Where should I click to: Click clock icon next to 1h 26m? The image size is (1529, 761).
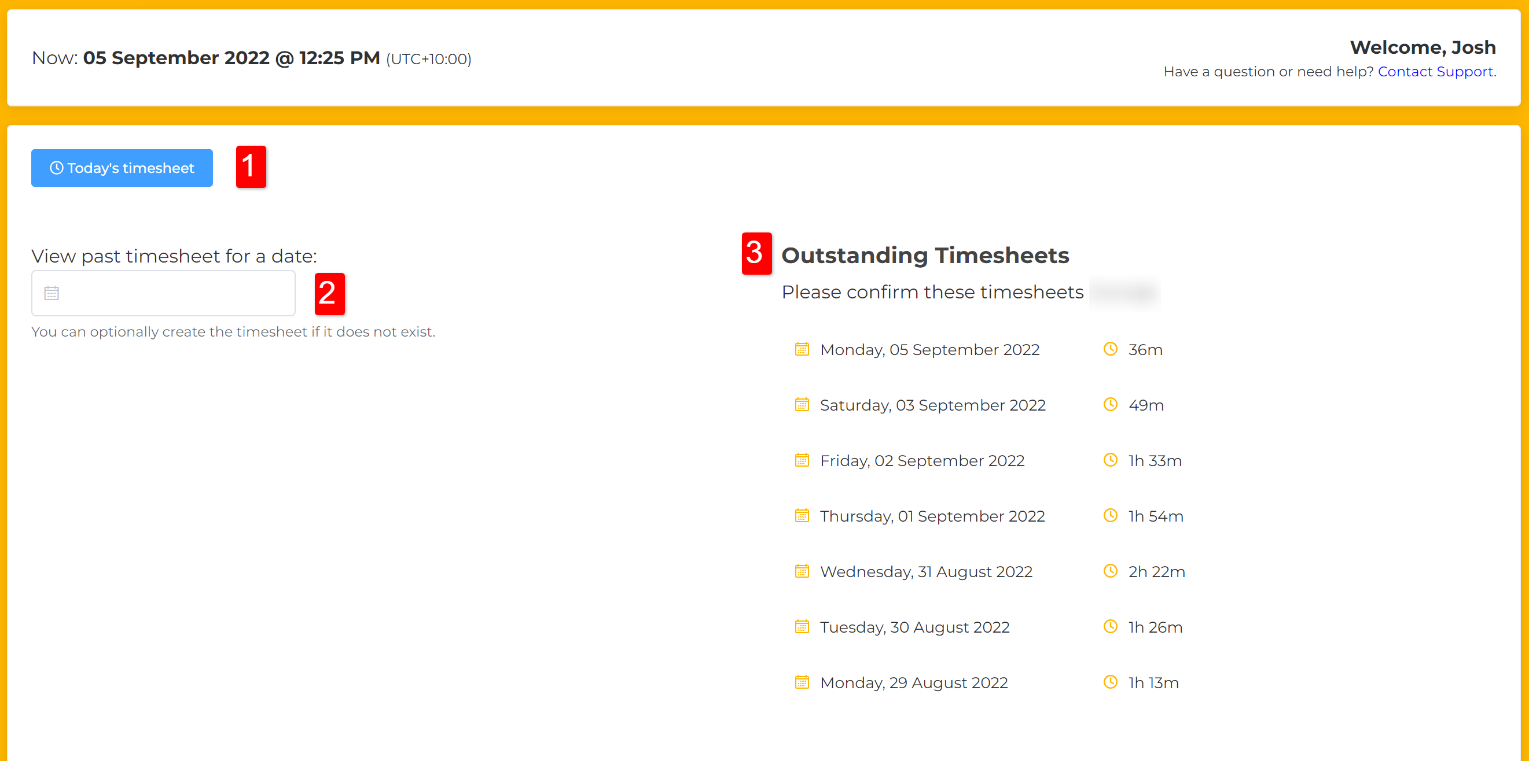point(1110,626)
